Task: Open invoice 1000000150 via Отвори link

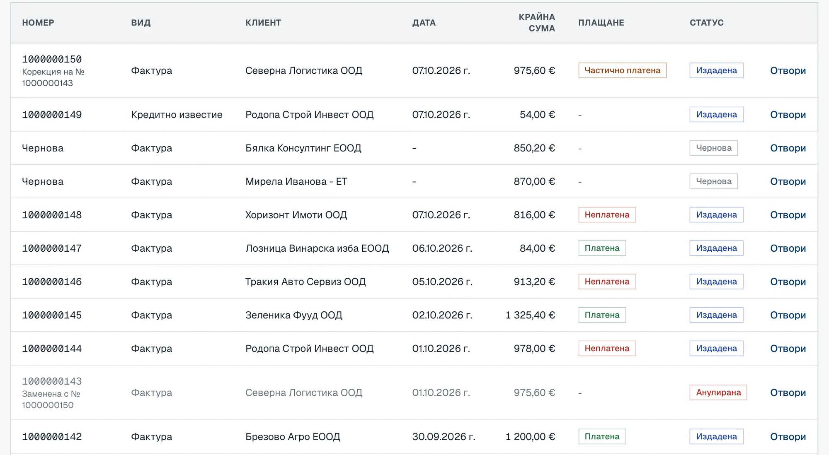Action: click(788, 70)
